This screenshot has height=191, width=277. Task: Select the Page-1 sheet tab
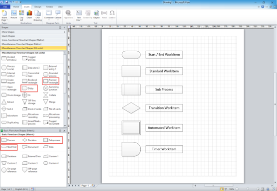(x=85, y=186)
